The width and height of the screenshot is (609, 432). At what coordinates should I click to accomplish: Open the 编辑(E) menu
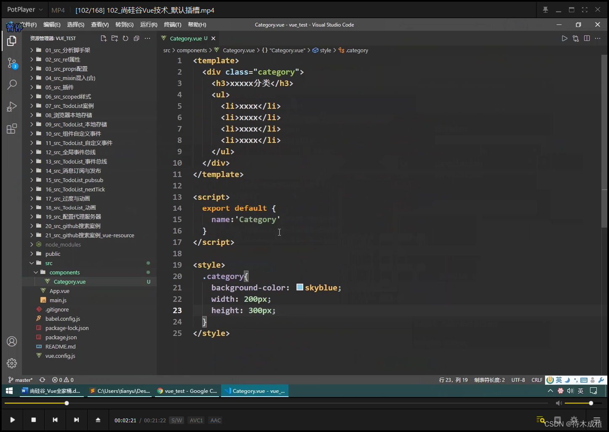point(52,24)
